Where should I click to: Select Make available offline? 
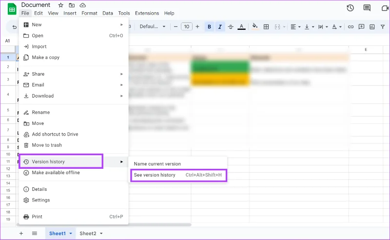click(74, 173)
